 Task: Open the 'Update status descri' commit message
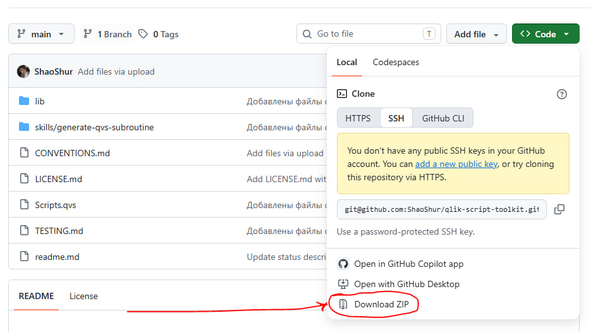point(286,257)
